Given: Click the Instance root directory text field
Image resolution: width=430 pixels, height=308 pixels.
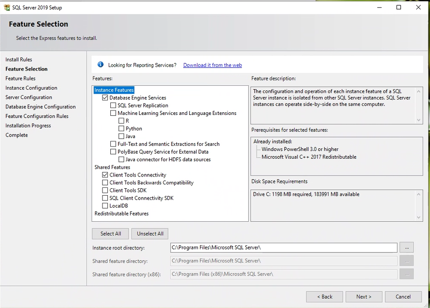Looking at the screenshot, I should coord(284,248).
